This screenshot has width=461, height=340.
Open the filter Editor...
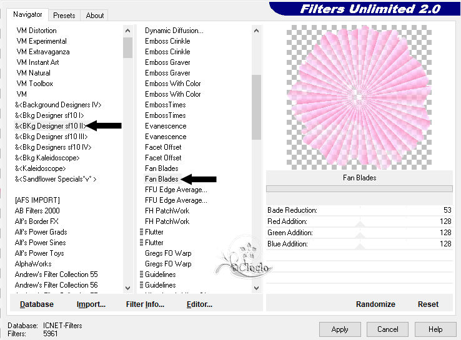click(199, 304)
